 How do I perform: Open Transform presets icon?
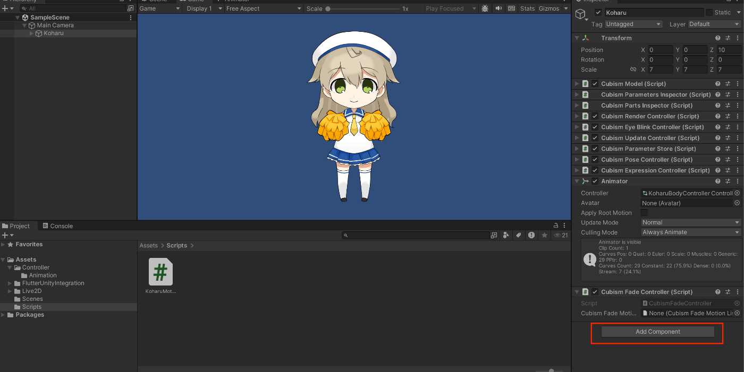pyautogui.click(x=728, y=38)
